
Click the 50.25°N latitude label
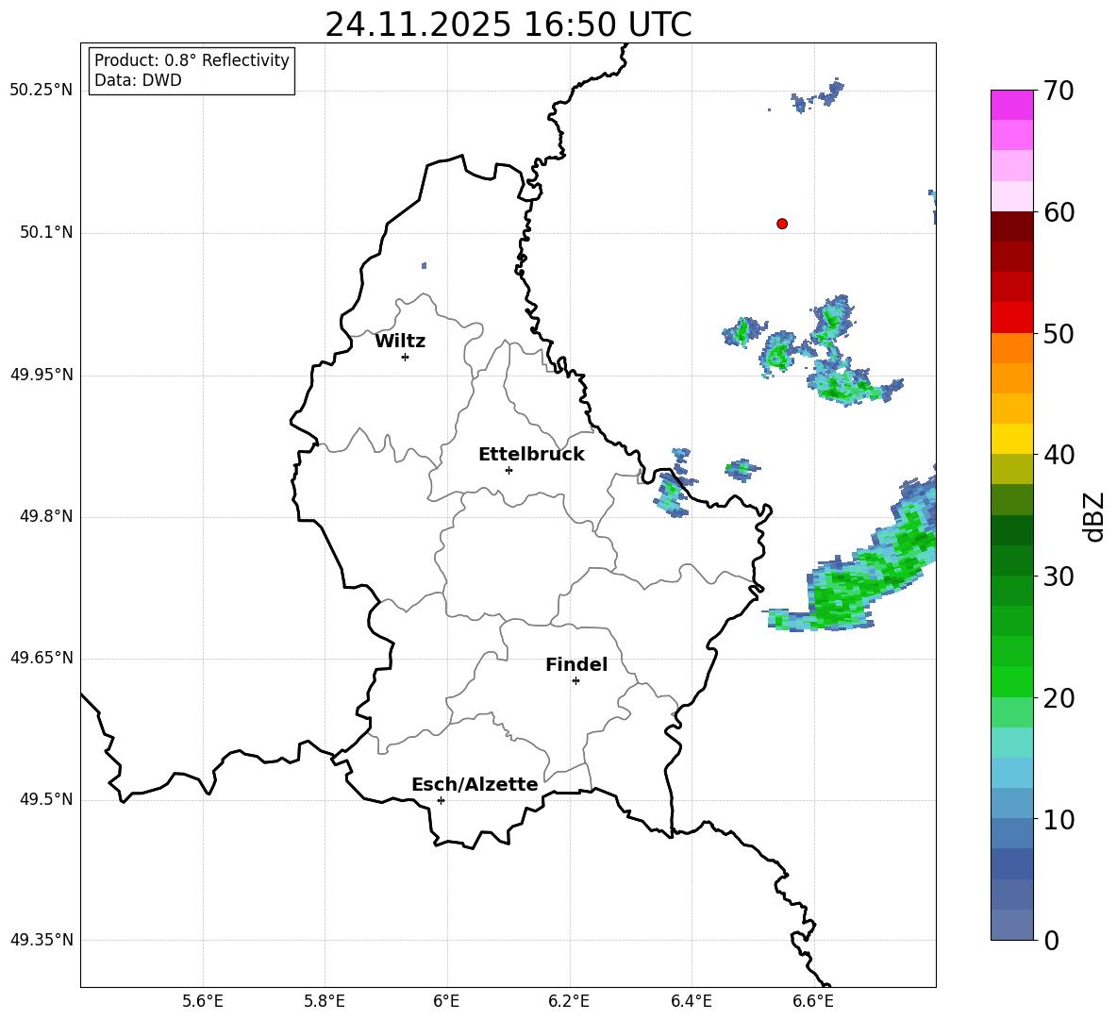pos(42,91)
